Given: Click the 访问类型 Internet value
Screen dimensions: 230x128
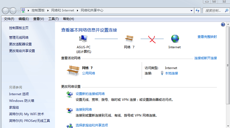Looking at the screenshot, I should [x=171, y=68].
